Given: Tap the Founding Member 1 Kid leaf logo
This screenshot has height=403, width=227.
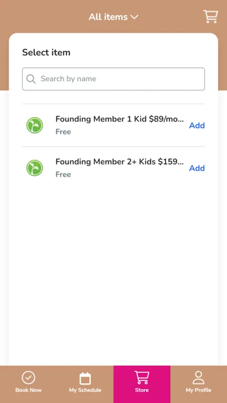Looking at the screenshot, I should [35, 125].
